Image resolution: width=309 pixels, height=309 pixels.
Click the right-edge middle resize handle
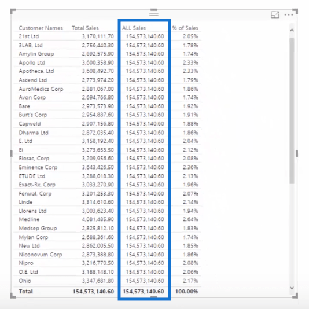click(297, 153)
